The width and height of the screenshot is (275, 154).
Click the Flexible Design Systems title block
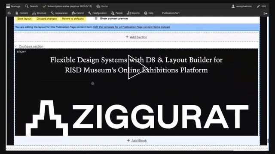[137, 65]
